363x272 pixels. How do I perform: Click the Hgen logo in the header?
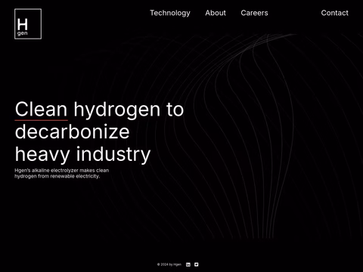[x=28, y=24]
